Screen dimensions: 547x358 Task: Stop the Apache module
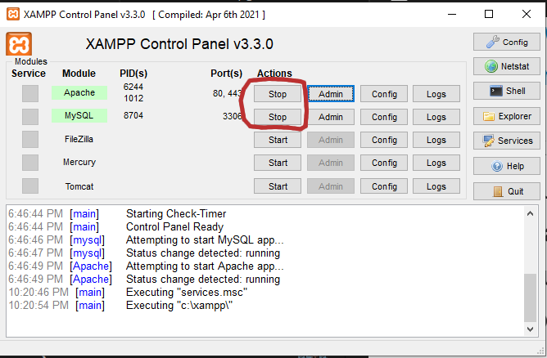[278, 94]
